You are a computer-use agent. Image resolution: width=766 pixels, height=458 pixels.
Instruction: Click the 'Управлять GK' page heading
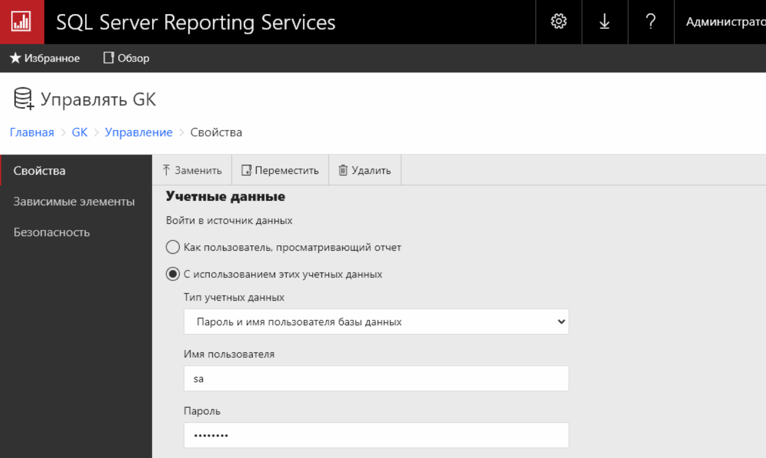[99, 100]
